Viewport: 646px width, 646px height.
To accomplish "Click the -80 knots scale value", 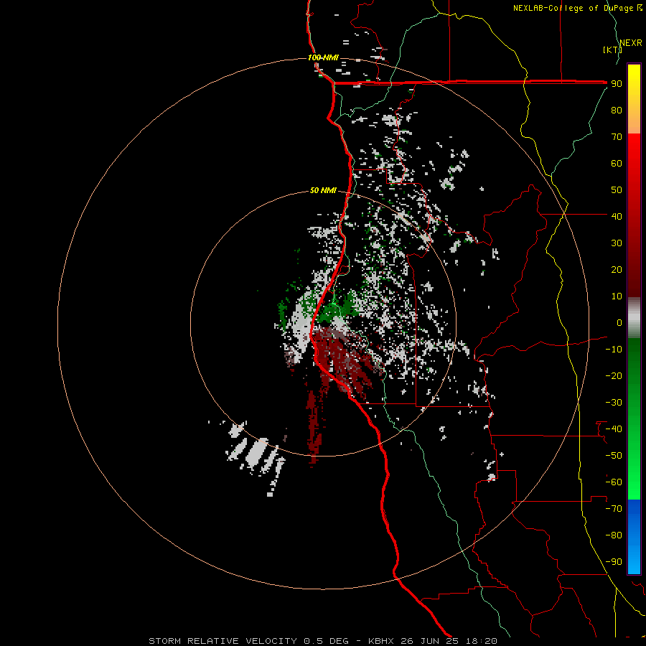I will [x=614, y=535].
